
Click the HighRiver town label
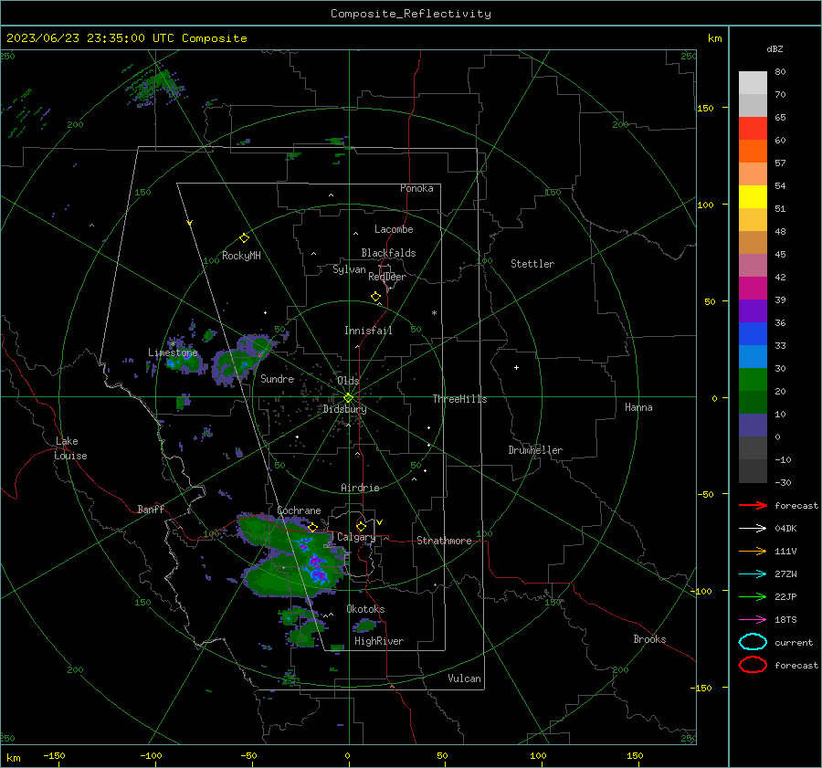click(379, 641)
